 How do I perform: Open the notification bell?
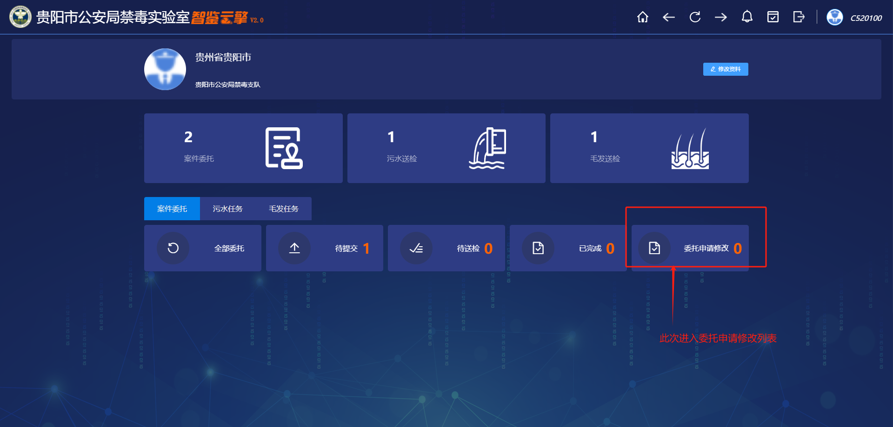pos(747,17)
